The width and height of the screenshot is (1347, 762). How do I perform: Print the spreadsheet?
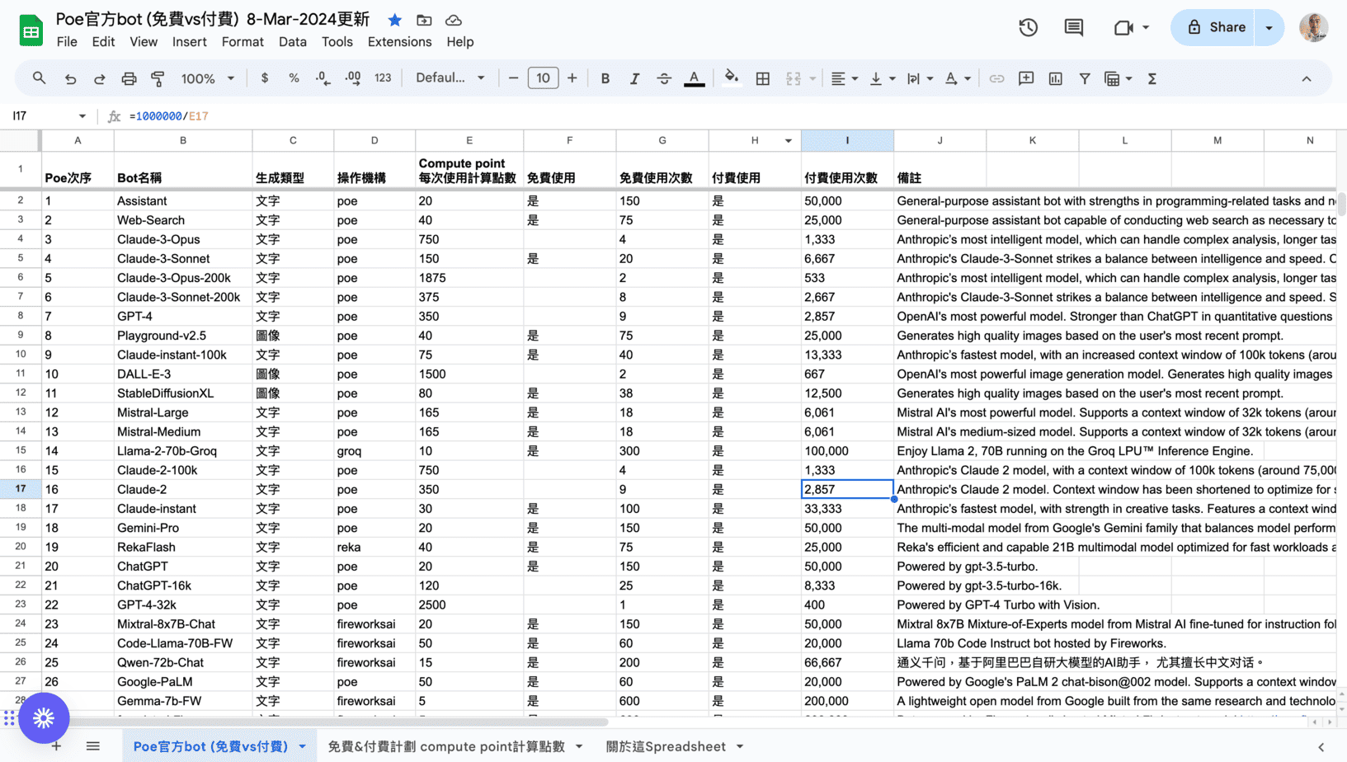coord(129,78)
